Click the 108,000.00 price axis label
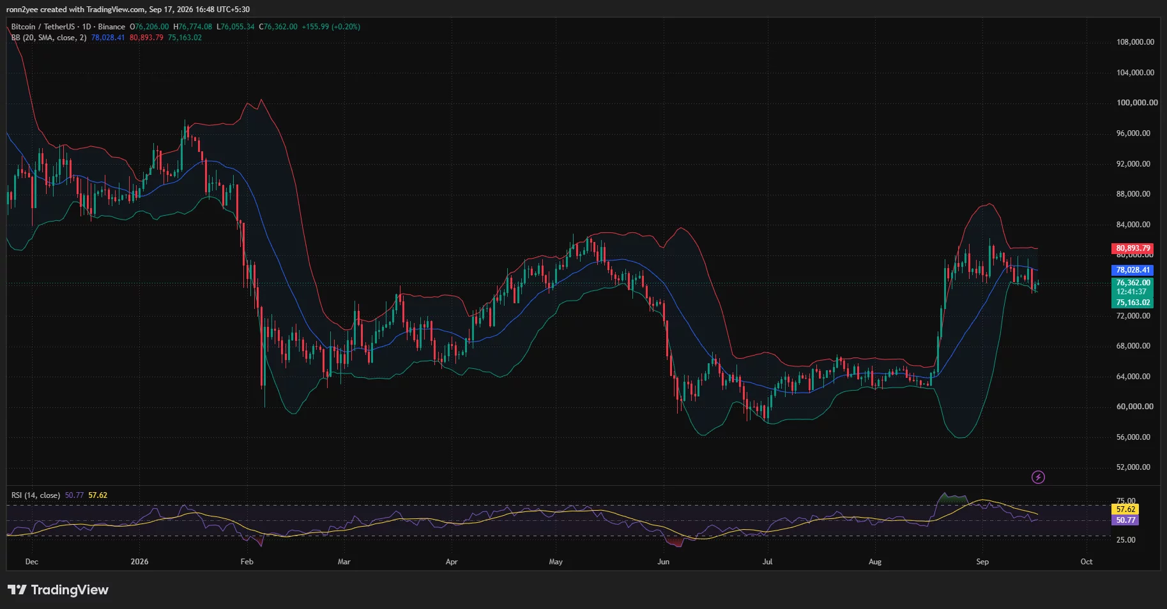The width and height of the screenshot is (1167, 609). click(1135, 42)
